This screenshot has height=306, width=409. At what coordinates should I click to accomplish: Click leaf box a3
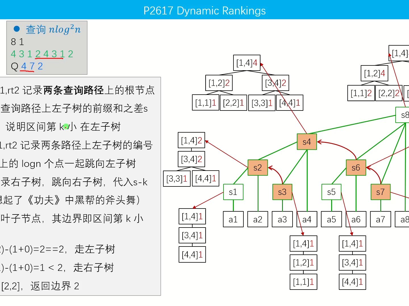point(282,219)
